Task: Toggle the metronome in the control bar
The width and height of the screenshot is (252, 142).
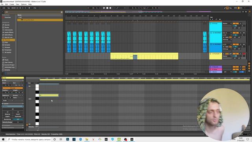Action: click(x=29, y=8)
